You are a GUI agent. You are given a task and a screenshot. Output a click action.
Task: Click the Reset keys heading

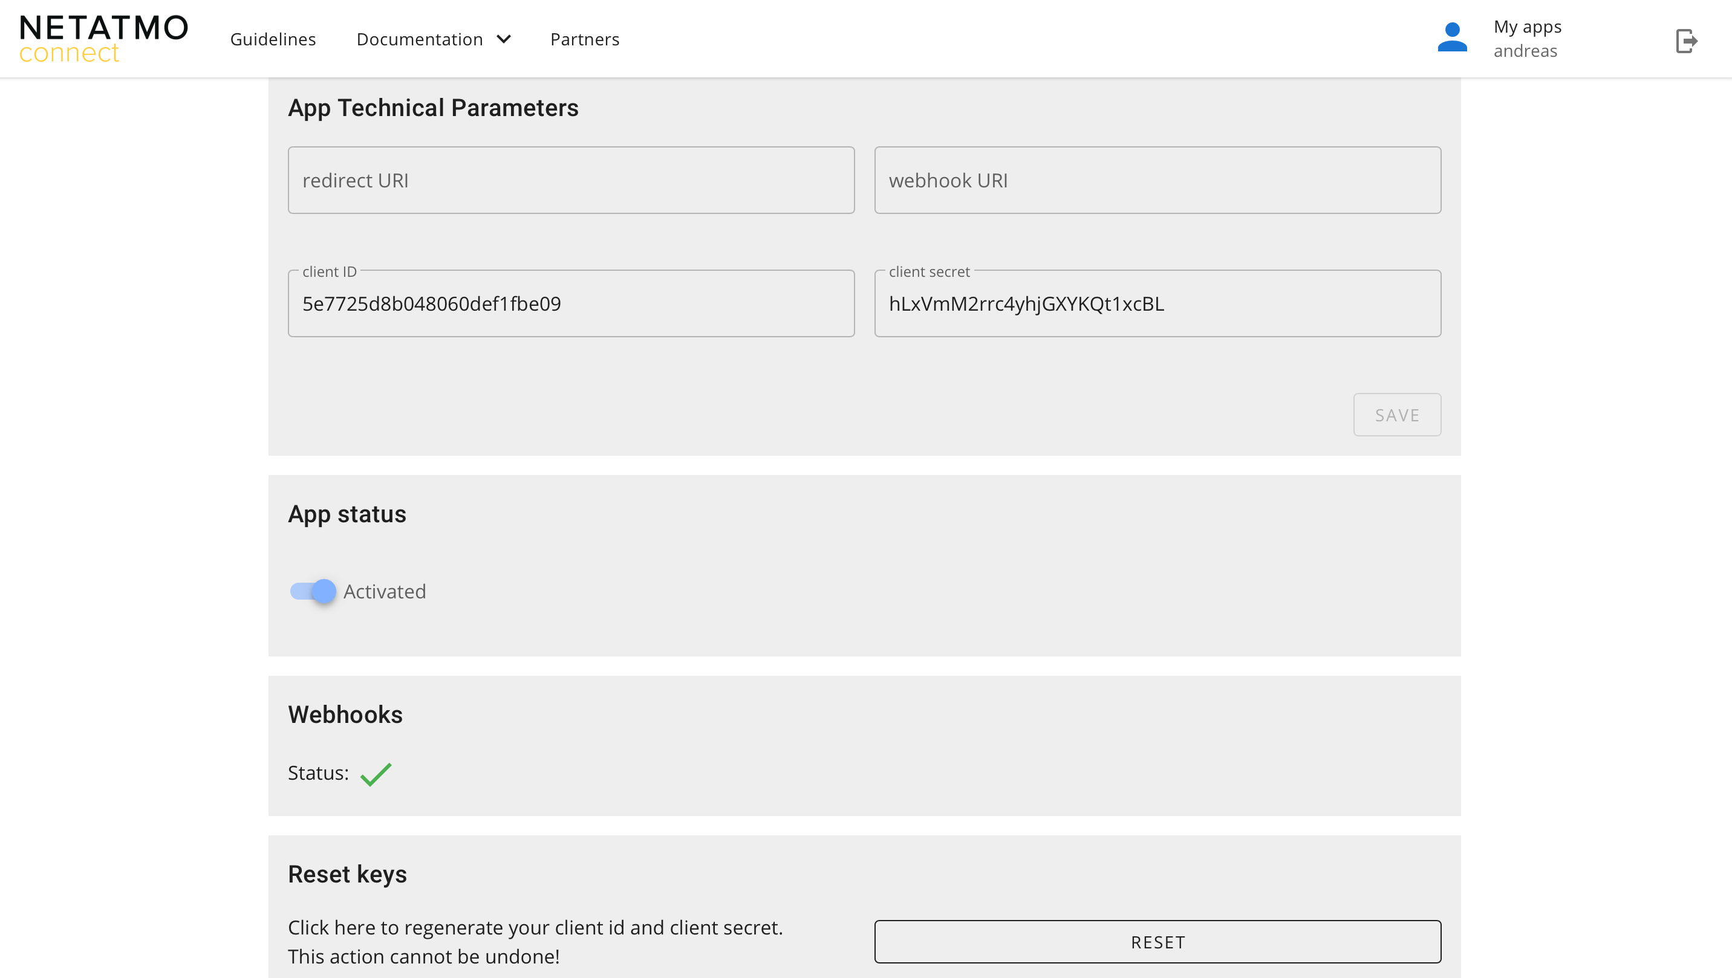pyautogui.click(x=347, y=874)
